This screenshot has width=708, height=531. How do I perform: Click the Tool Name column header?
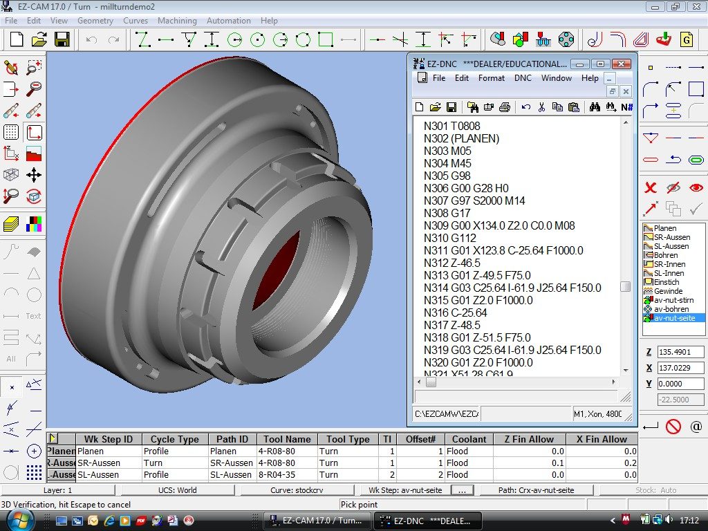(x=287, y=439)
